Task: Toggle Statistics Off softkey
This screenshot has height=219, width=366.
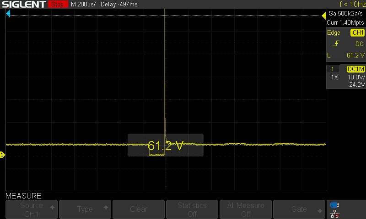Action: click(192, 209)
